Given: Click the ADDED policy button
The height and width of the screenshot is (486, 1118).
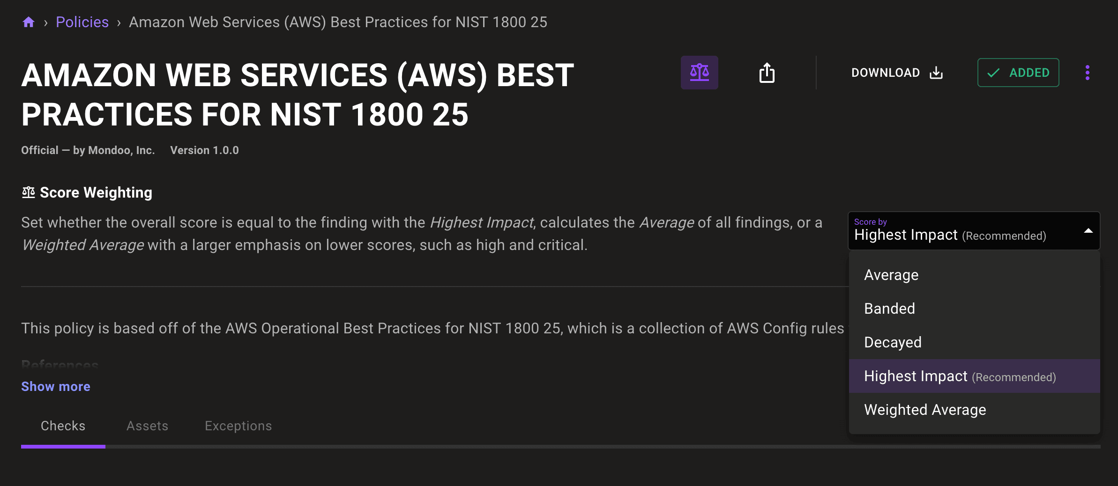Looking at the screenshot, I should tap(1018, 73).
